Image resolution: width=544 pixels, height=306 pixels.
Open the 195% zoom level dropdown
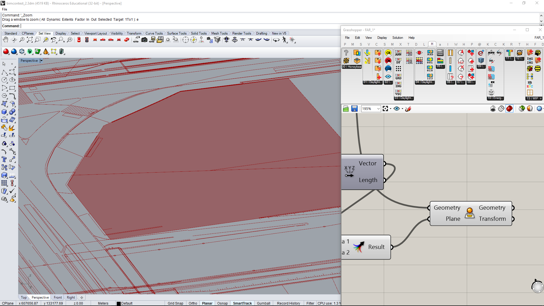click(378, 109)
